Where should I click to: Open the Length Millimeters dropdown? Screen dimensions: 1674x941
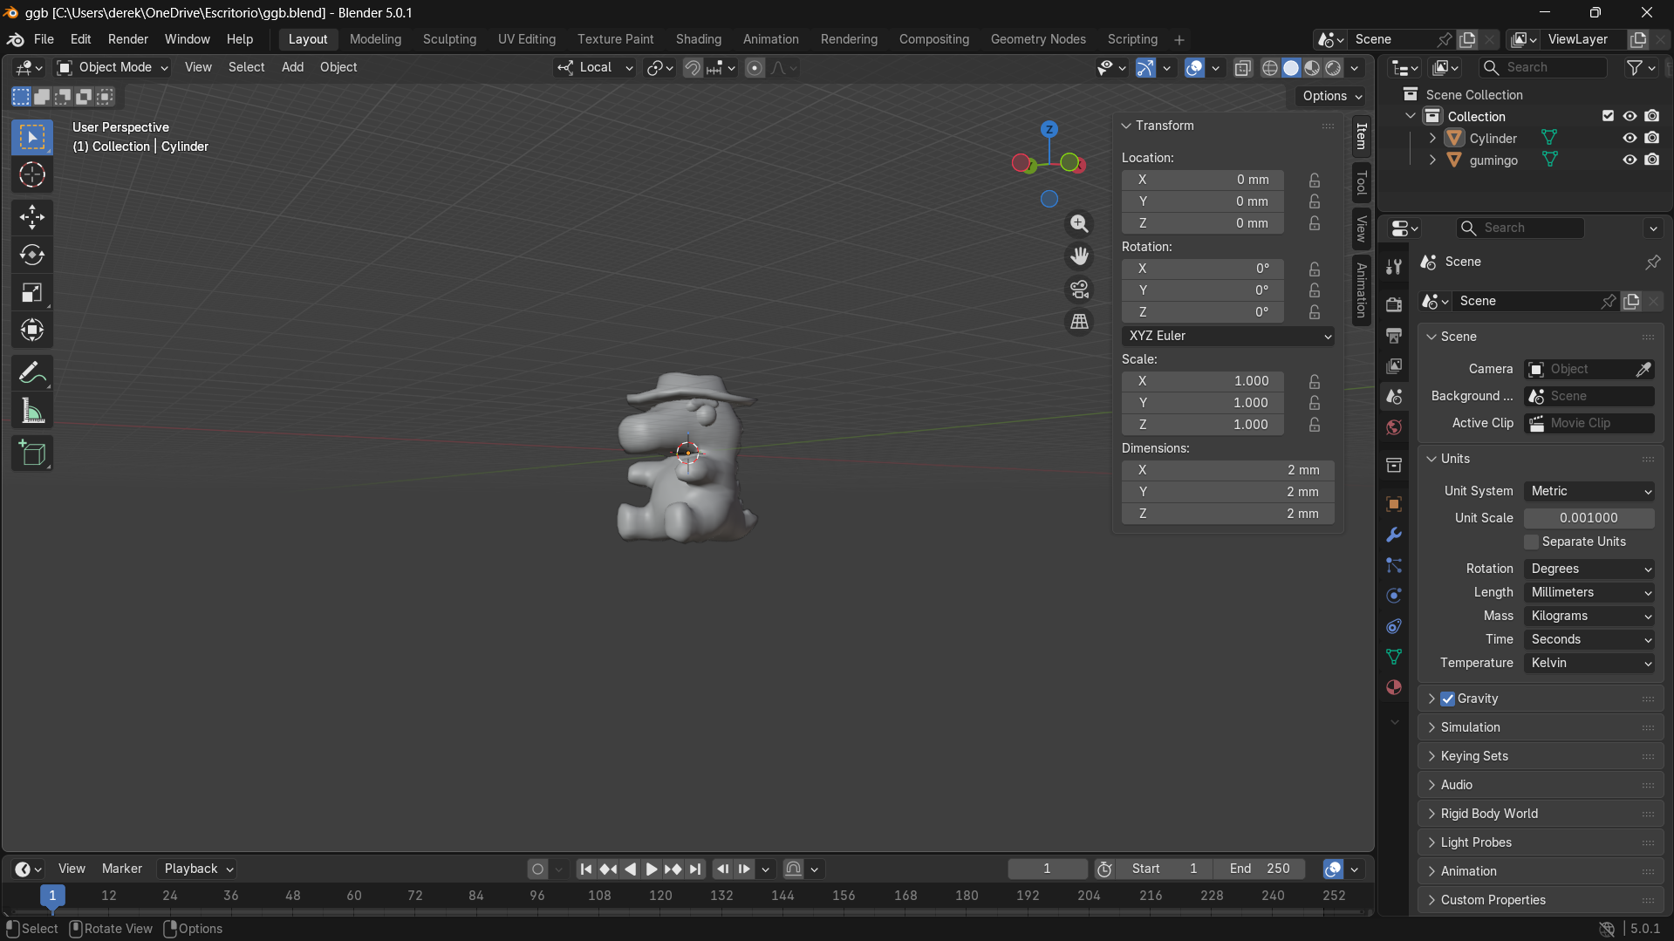point(1589,592)
